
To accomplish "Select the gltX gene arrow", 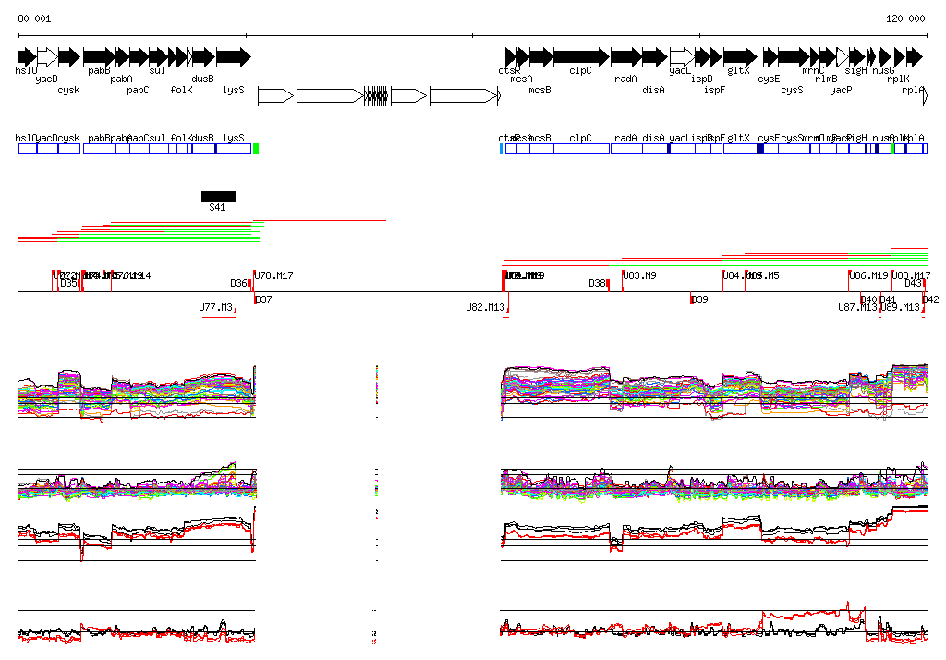I will pyautogui.click(x=740, y=57).
